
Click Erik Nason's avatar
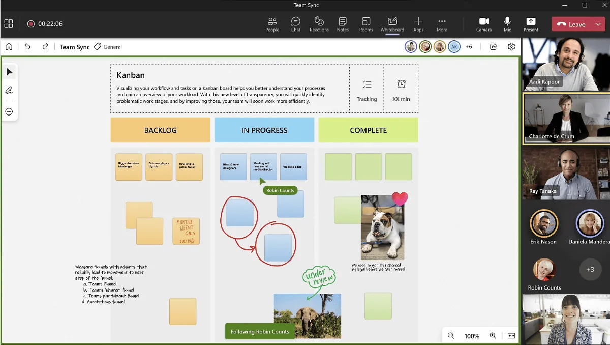coord(543,223)
